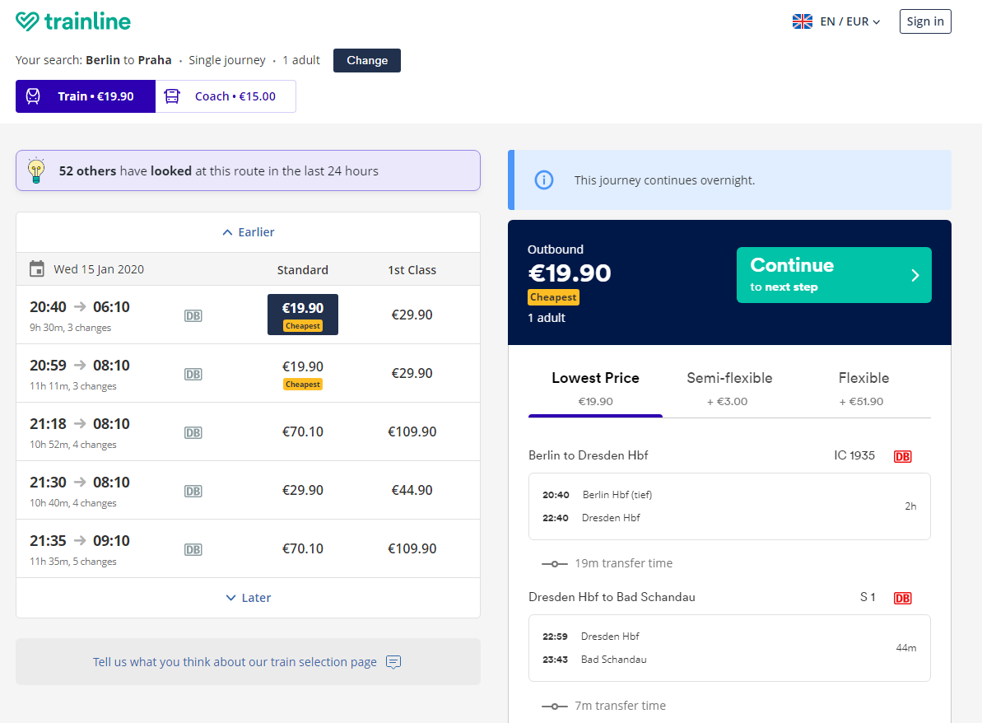The image size is (982, 723).
Task: Click the Trainline logo
Action: (73, 21)
